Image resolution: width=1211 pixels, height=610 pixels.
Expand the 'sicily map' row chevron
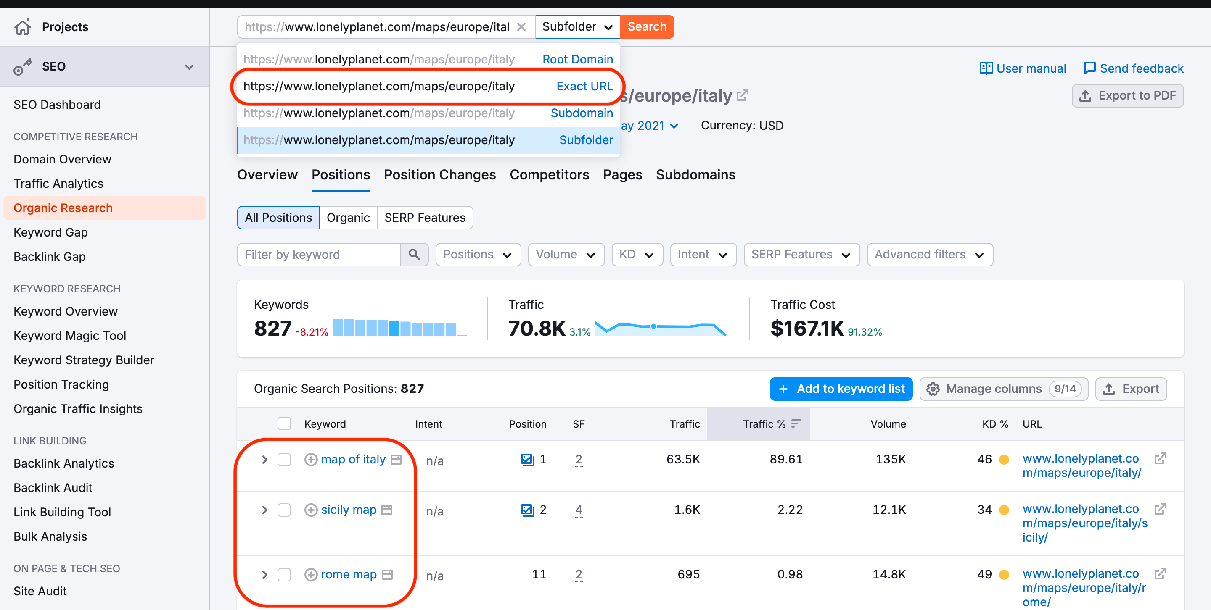coord(264,510)
